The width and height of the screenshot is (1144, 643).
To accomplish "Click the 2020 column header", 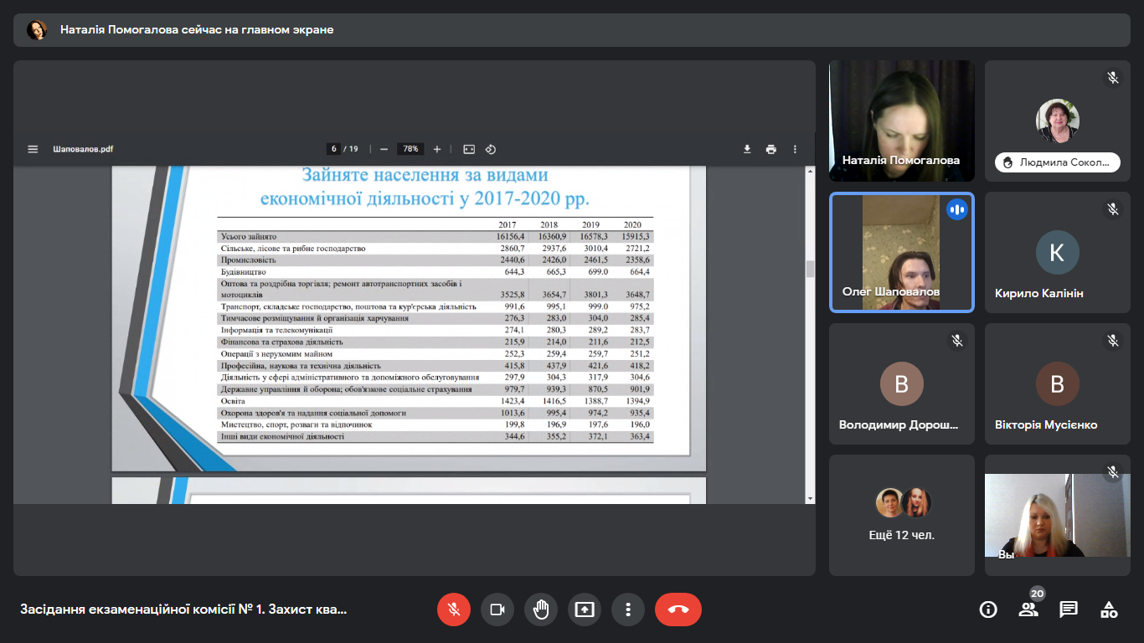I will 632,225.
